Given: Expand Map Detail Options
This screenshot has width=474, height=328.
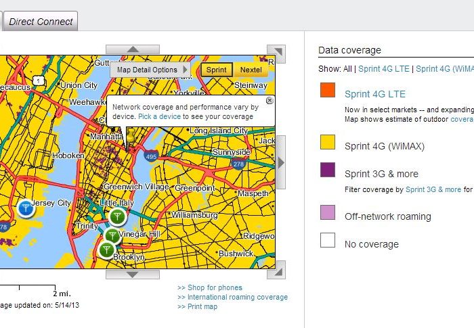Looking at the screenshot, I should tap(152, 70).
